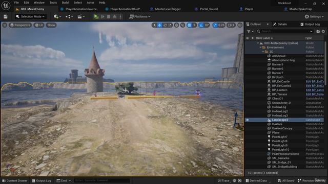The image size is (328, 184).
Task: Open the viewport options hamburger menu
Action: (x=5, y=25)
